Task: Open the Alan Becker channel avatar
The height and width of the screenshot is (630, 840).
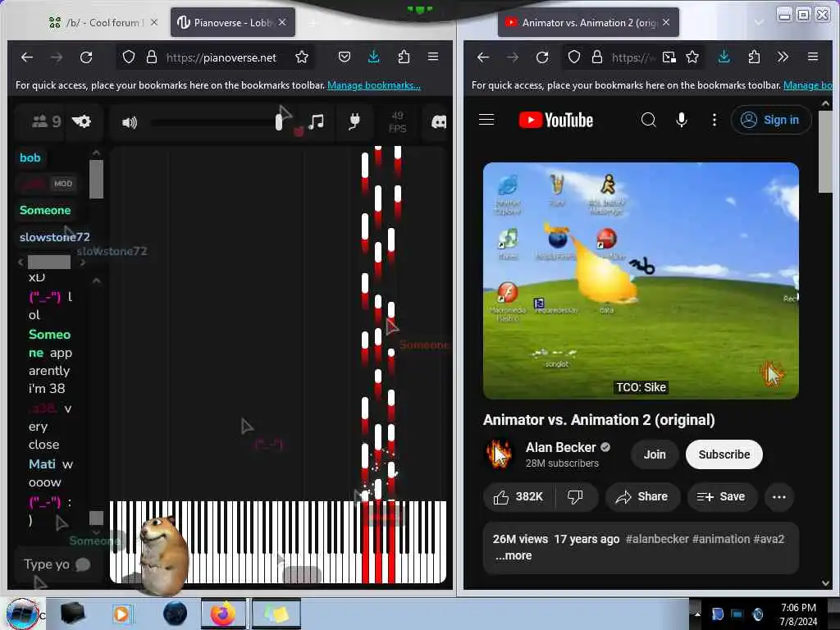Action: 499,454
